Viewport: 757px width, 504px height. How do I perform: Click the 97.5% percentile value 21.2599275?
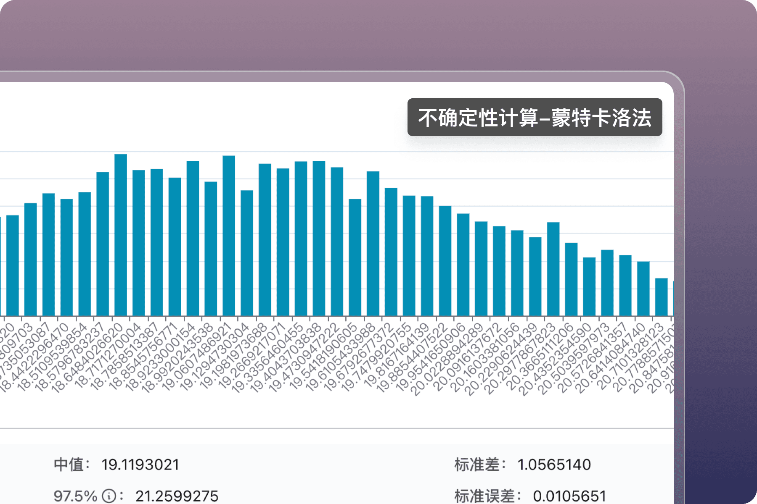177,496
